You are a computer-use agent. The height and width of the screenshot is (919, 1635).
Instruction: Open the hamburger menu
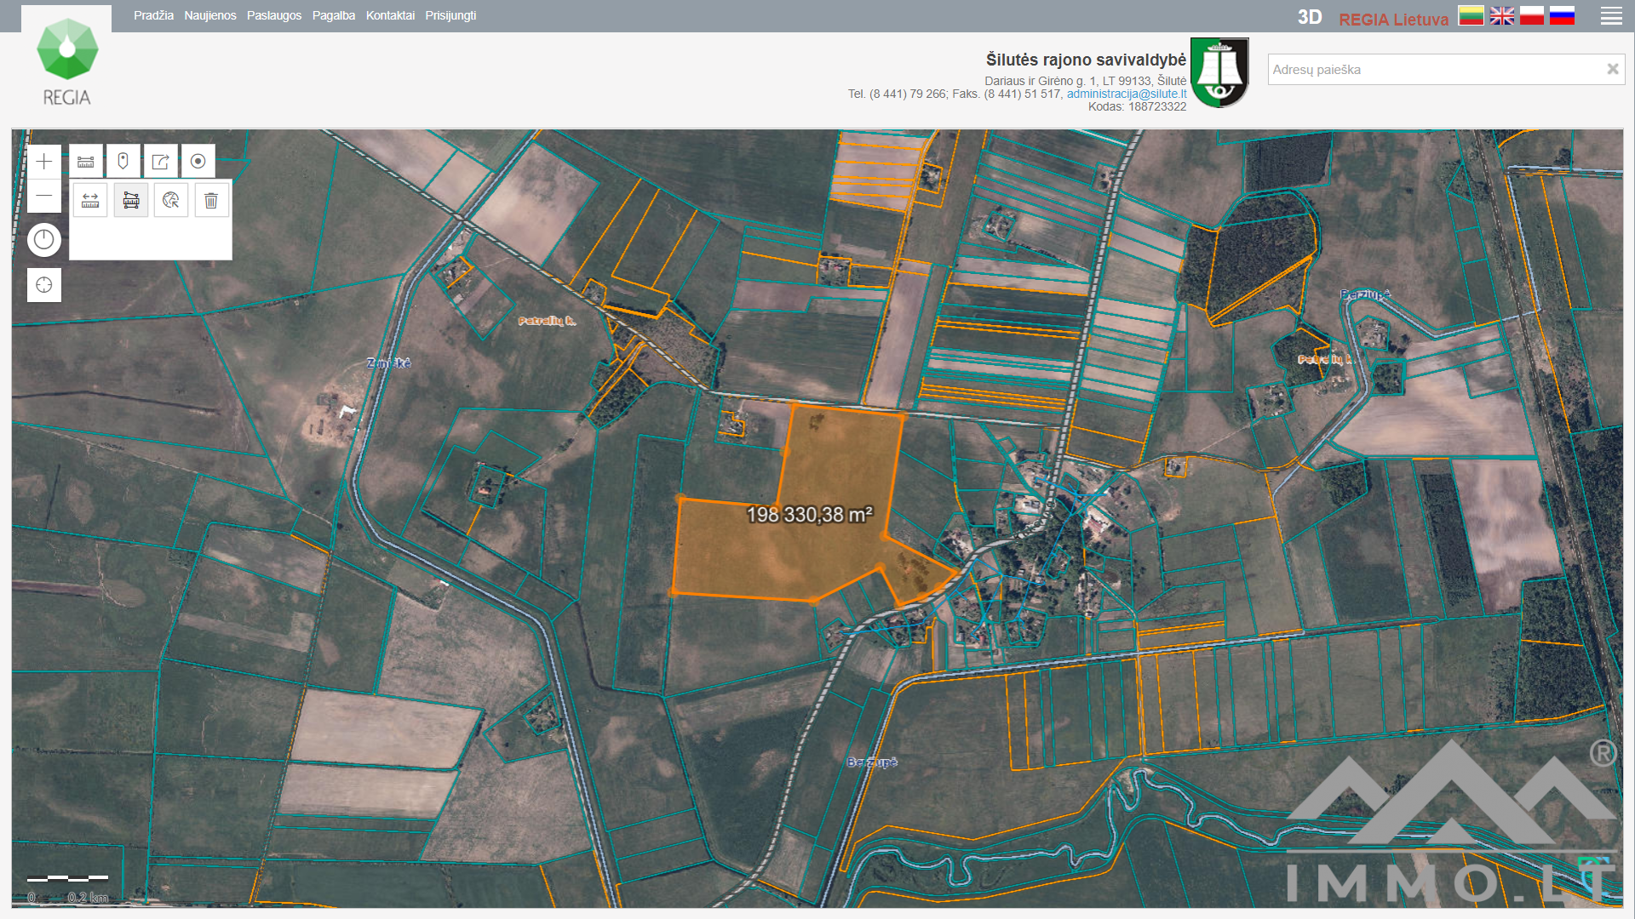tap(1610, 16)
